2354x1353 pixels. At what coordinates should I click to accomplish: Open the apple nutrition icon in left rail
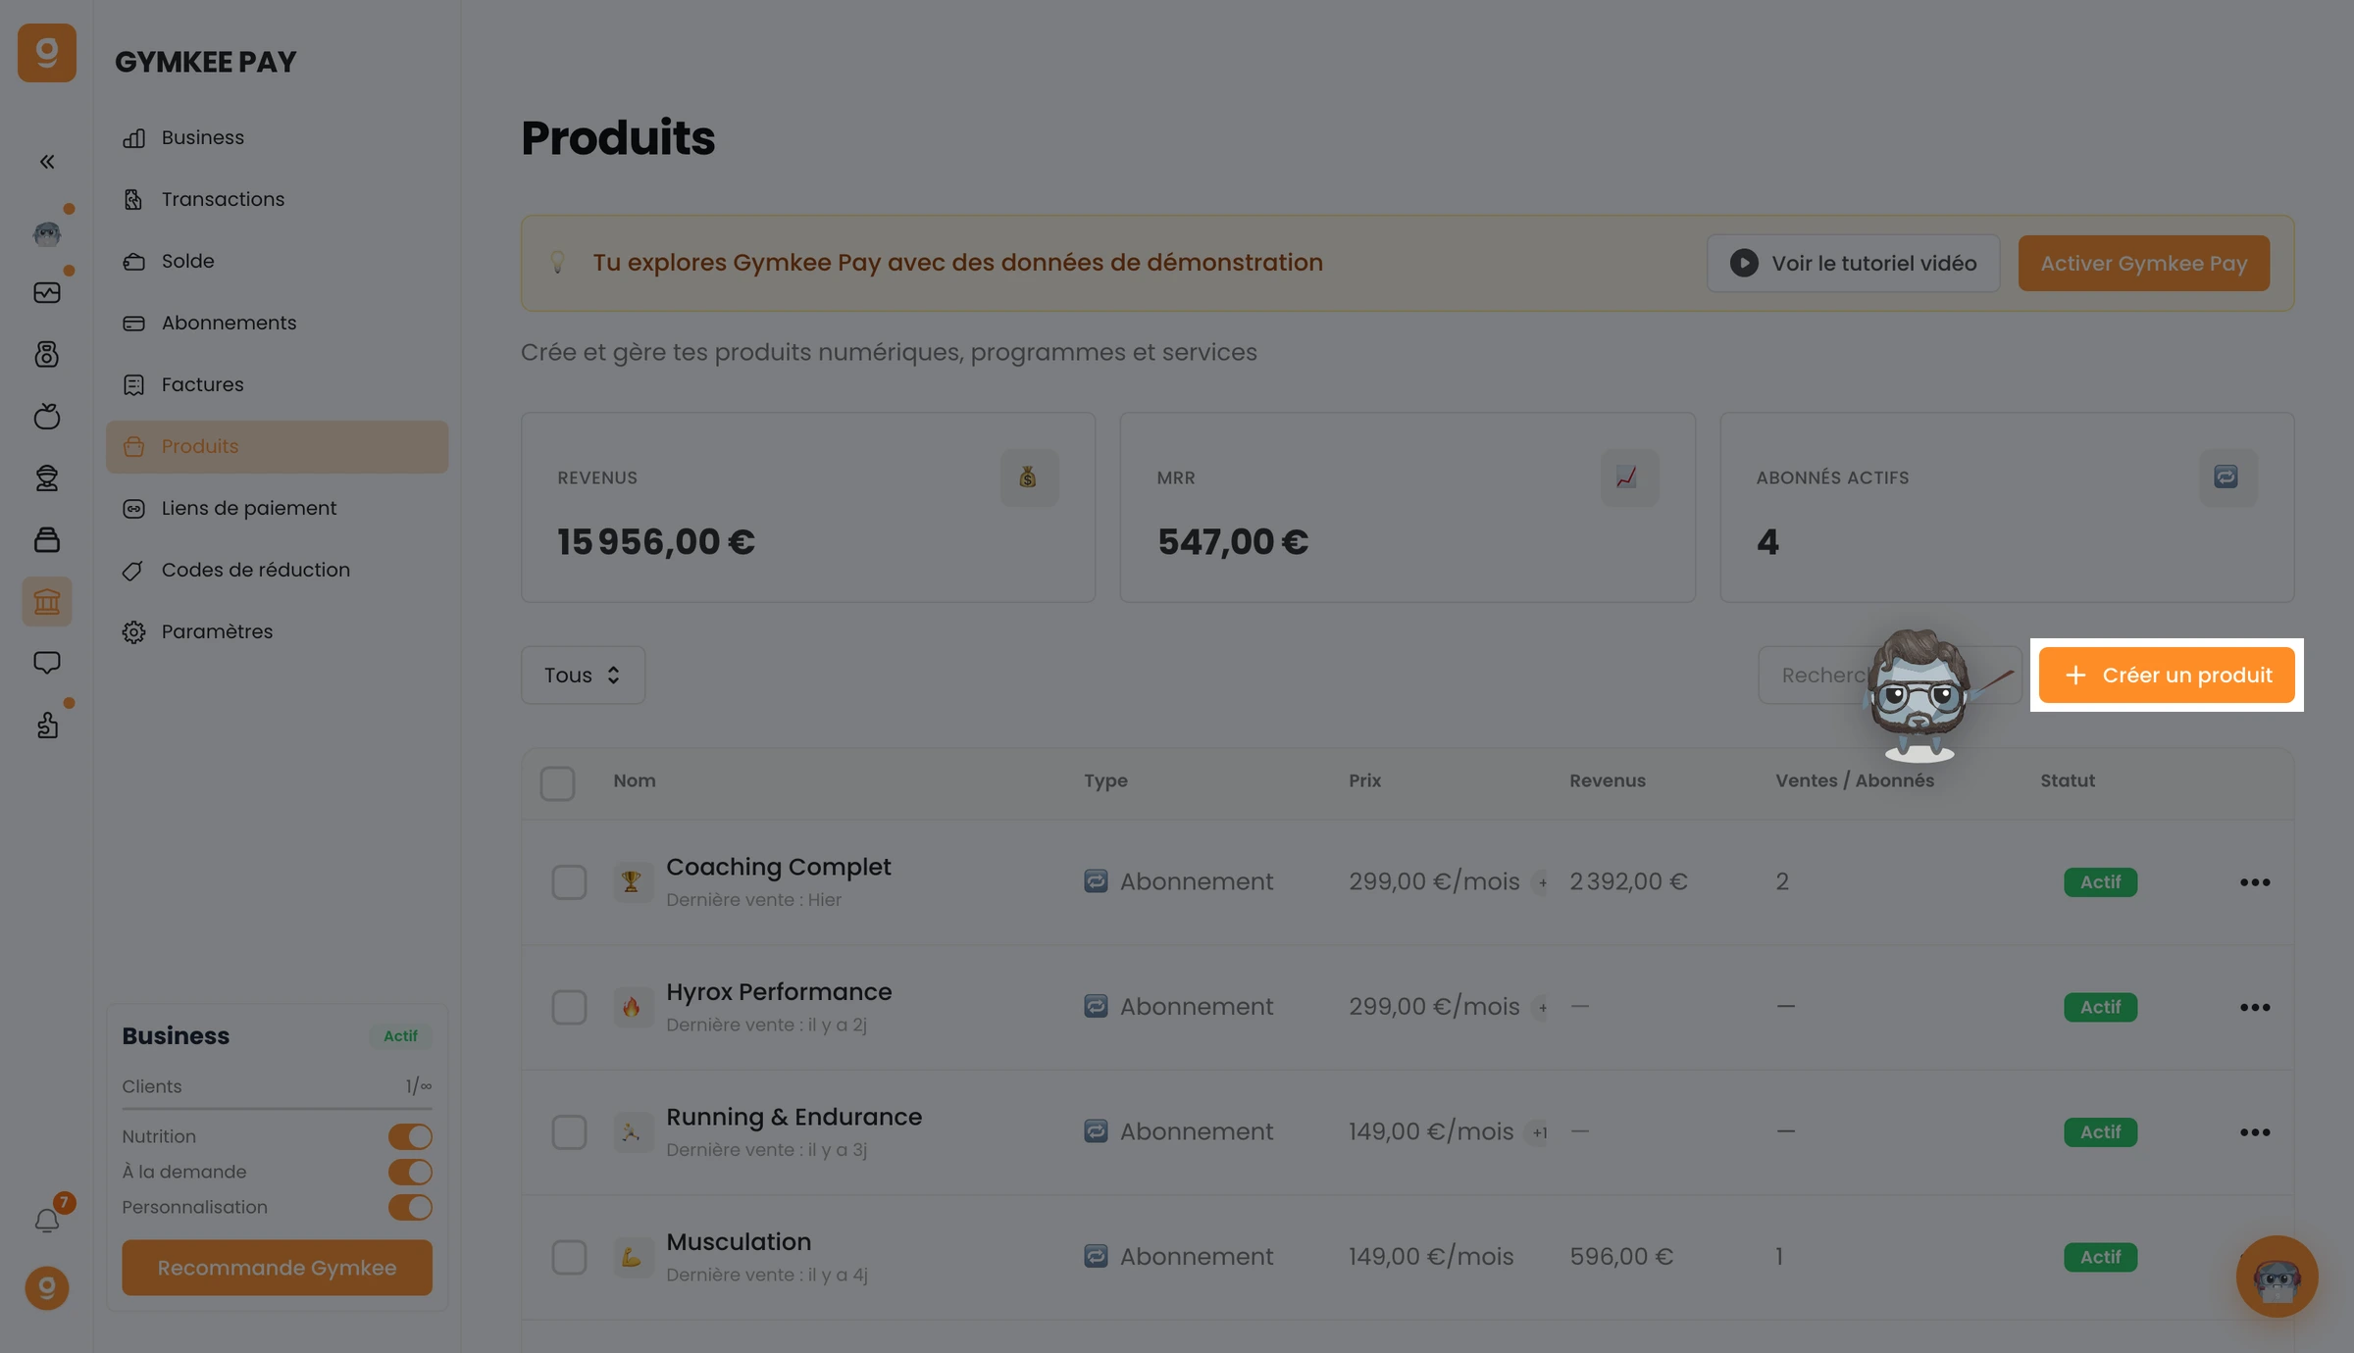coord(47,416)
